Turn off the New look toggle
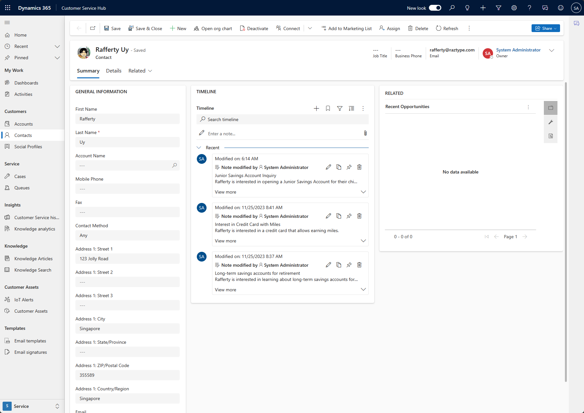Viewport: 584px width, 413px height. (x=435, y=8)
